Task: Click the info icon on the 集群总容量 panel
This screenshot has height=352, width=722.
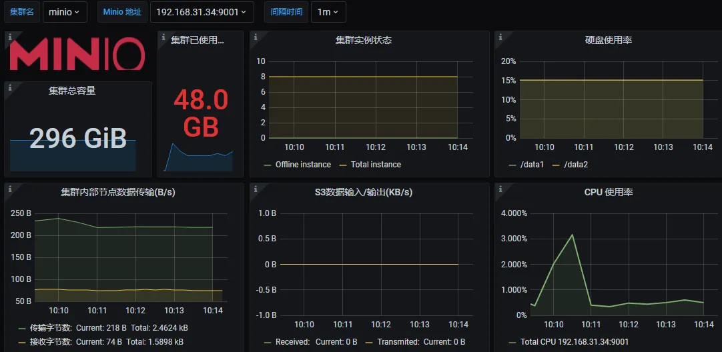Action: click(9, 87)
